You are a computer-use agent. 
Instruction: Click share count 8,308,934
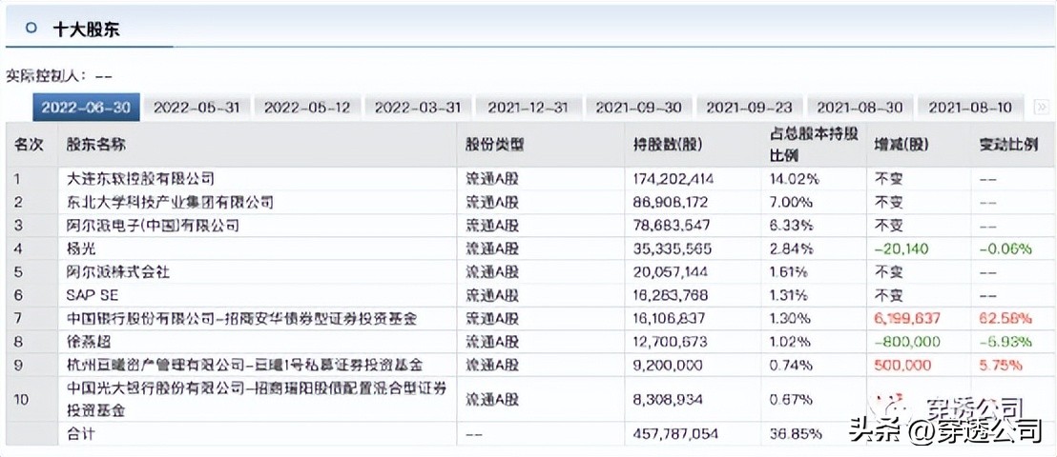(x=668, y=400)
